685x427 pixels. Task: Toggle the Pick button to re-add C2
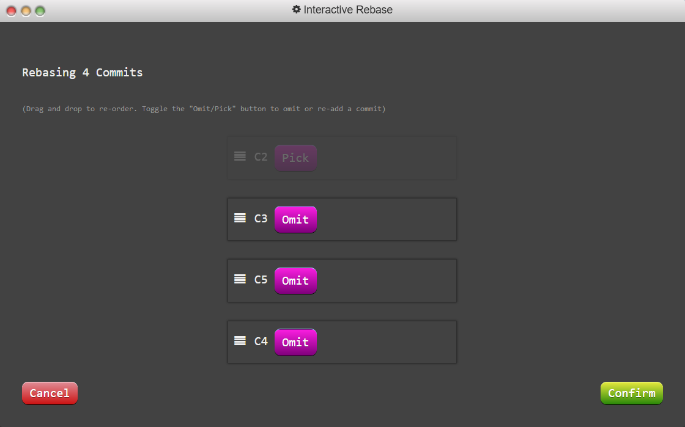click(x=295, y=158)
